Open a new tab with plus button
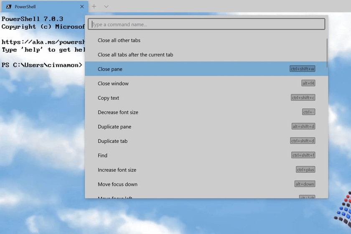The image size is (351, 234). (94, 7)
